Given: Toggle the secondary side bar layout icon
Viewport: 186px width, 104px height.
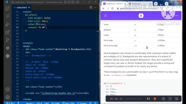Looking at the screenshot, I should pyautogui.click(x=73, y=2).
